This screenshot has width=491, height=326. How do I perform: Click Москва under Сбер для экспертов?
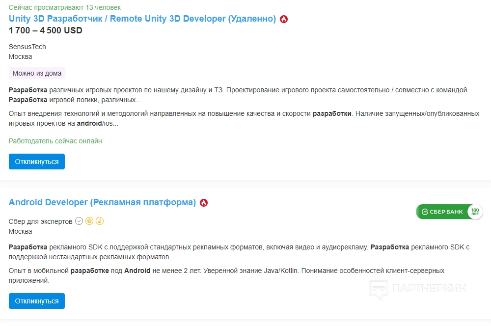pyautogui.click(x=21, y=231)
